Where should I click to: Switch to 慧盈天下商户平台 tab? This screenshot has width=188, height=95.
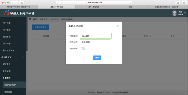coord(57,7)
